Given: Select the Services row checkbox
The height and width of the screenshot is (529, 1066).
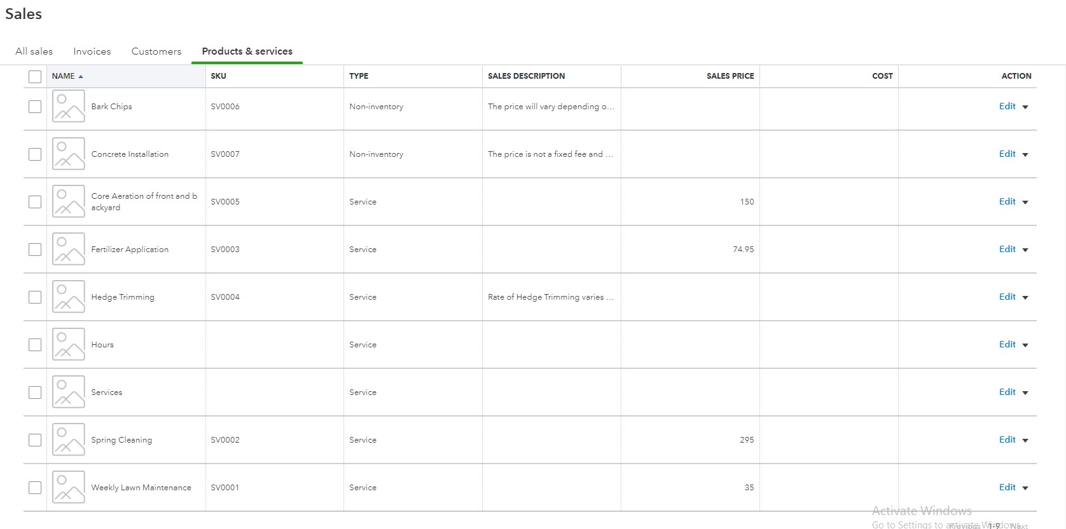Looking at the screenshot, I should pos(35,392).
